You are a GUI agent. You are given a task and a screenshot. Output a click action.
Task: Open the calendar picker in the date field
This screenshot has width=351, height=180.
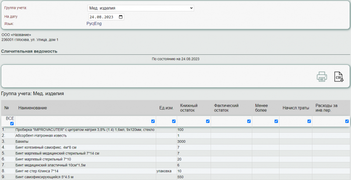[121, 17]
